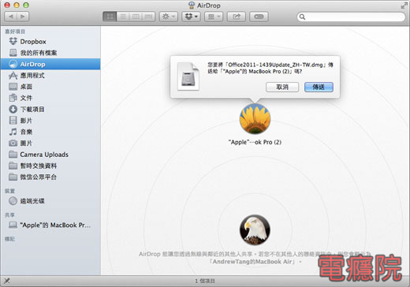The height and width of the screenshot is (287, 410).
Task: Click the Downloads (下載項目) arrow icon
Action: click(13, 109)
